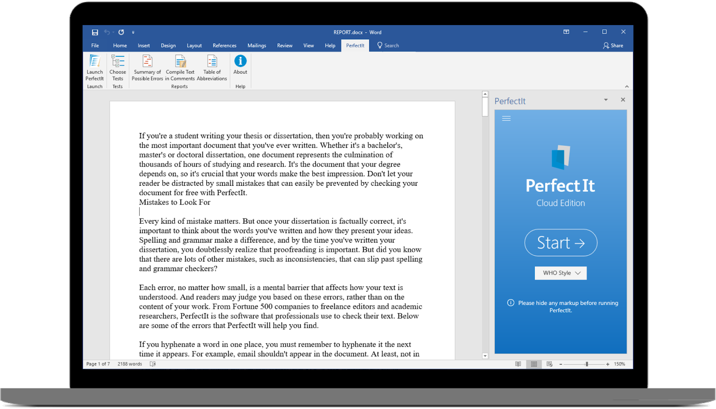Switch to the Design tab
The image size is (716, 409).
tap(168, 46)
